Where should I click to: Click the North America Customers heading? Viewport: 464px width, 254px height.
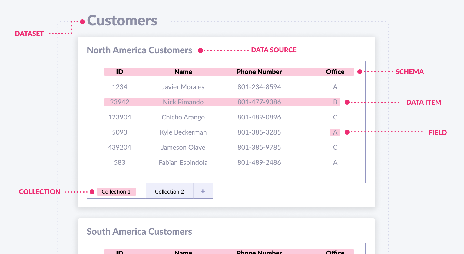coord(139,50)
